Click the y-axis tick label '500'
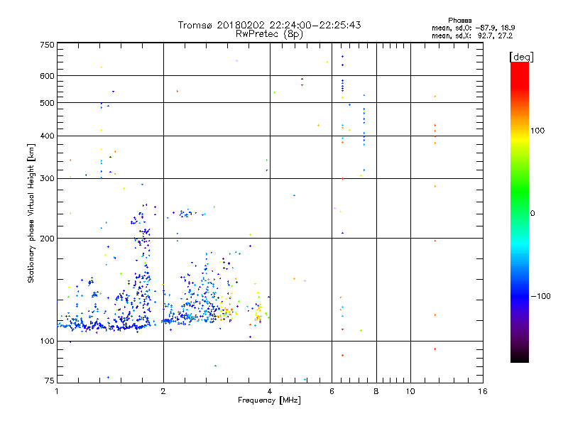 pyautogui.click(x=47, y=103)
